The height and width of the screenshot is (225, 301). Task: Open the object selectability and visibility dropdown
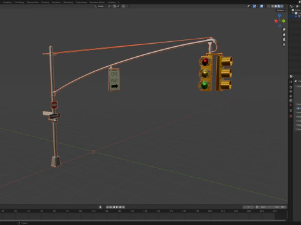click(250, 6)
